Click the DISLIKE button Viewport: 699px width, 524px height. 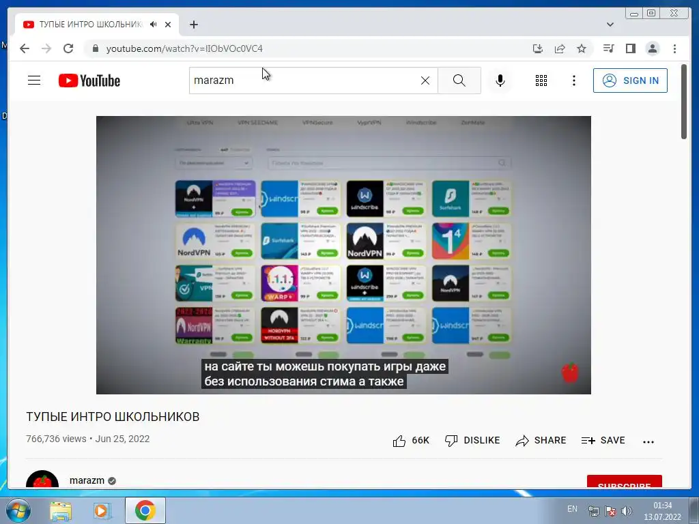(x=472, y=440)
